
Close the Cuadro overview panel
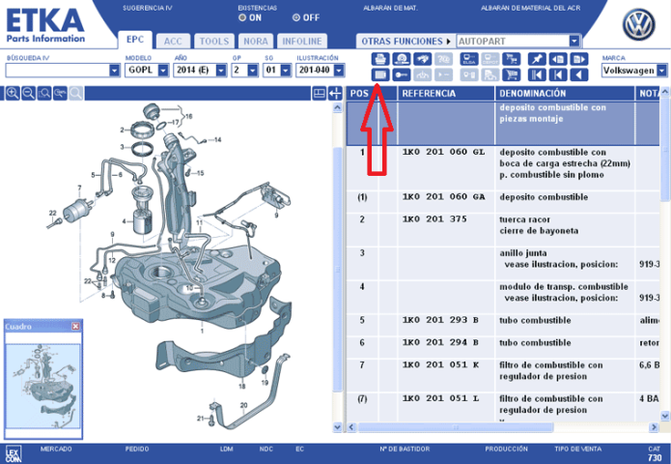[x=75, y=327]
